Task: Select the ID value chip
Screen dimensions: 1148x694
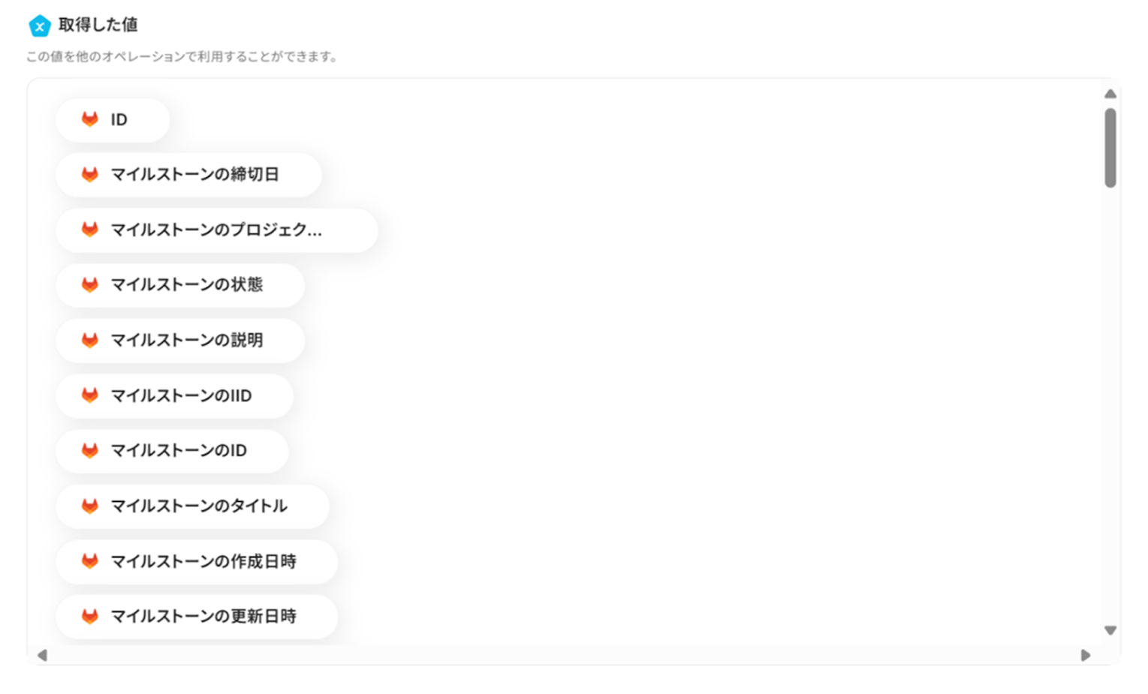Action: pyautogui.click(x=113, y=119)
